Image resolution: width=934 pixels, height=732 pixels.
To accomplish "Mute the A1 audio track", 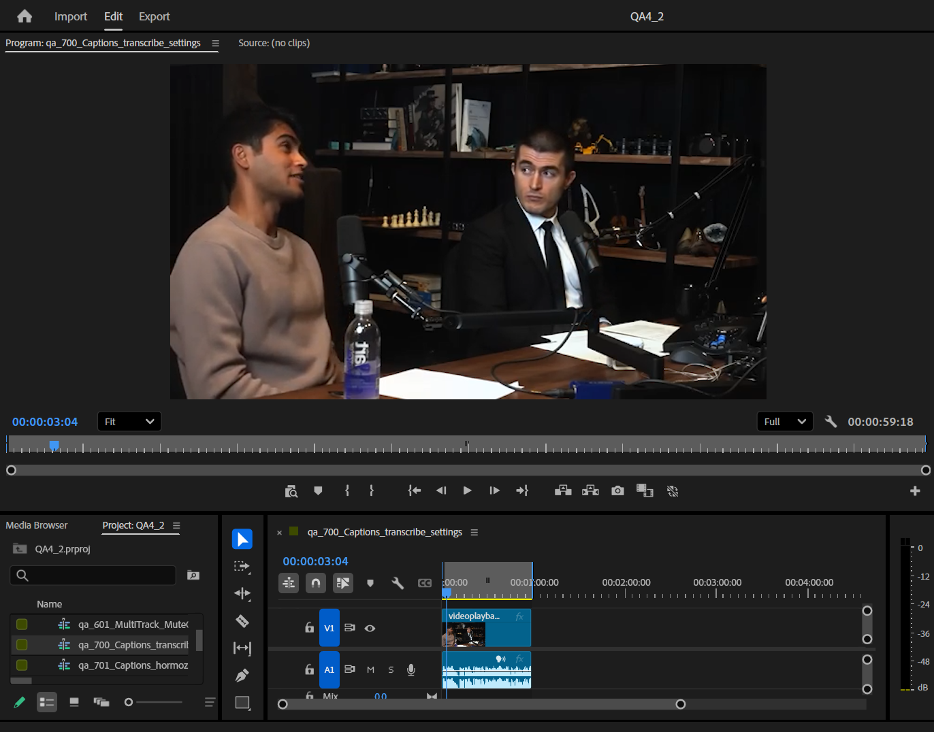I will [370, 670].
